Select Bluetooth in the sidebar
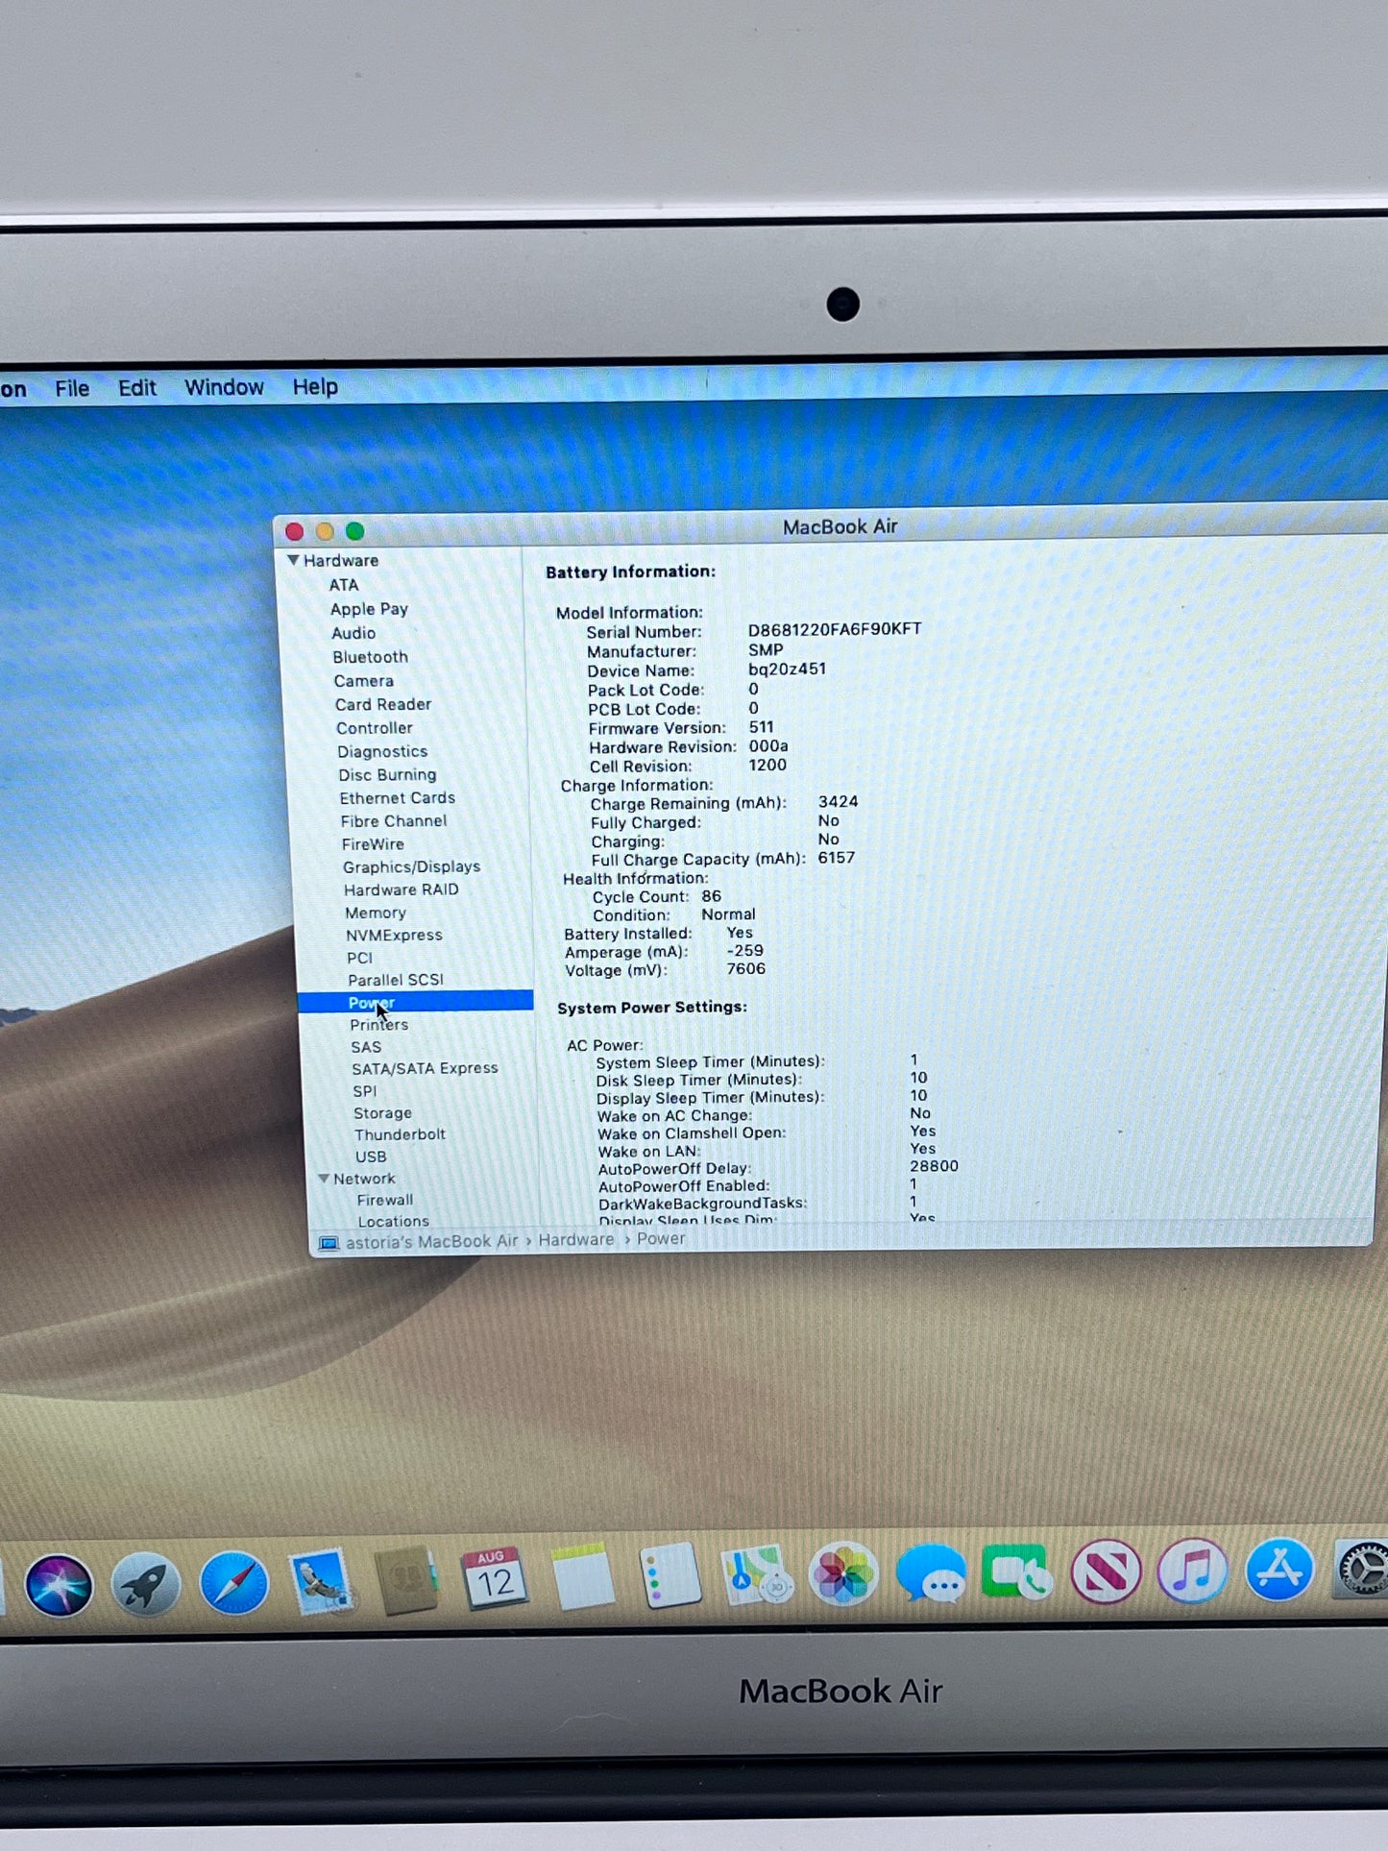1388x1851 pixels. pyautogui.click(x=370, y=657)
